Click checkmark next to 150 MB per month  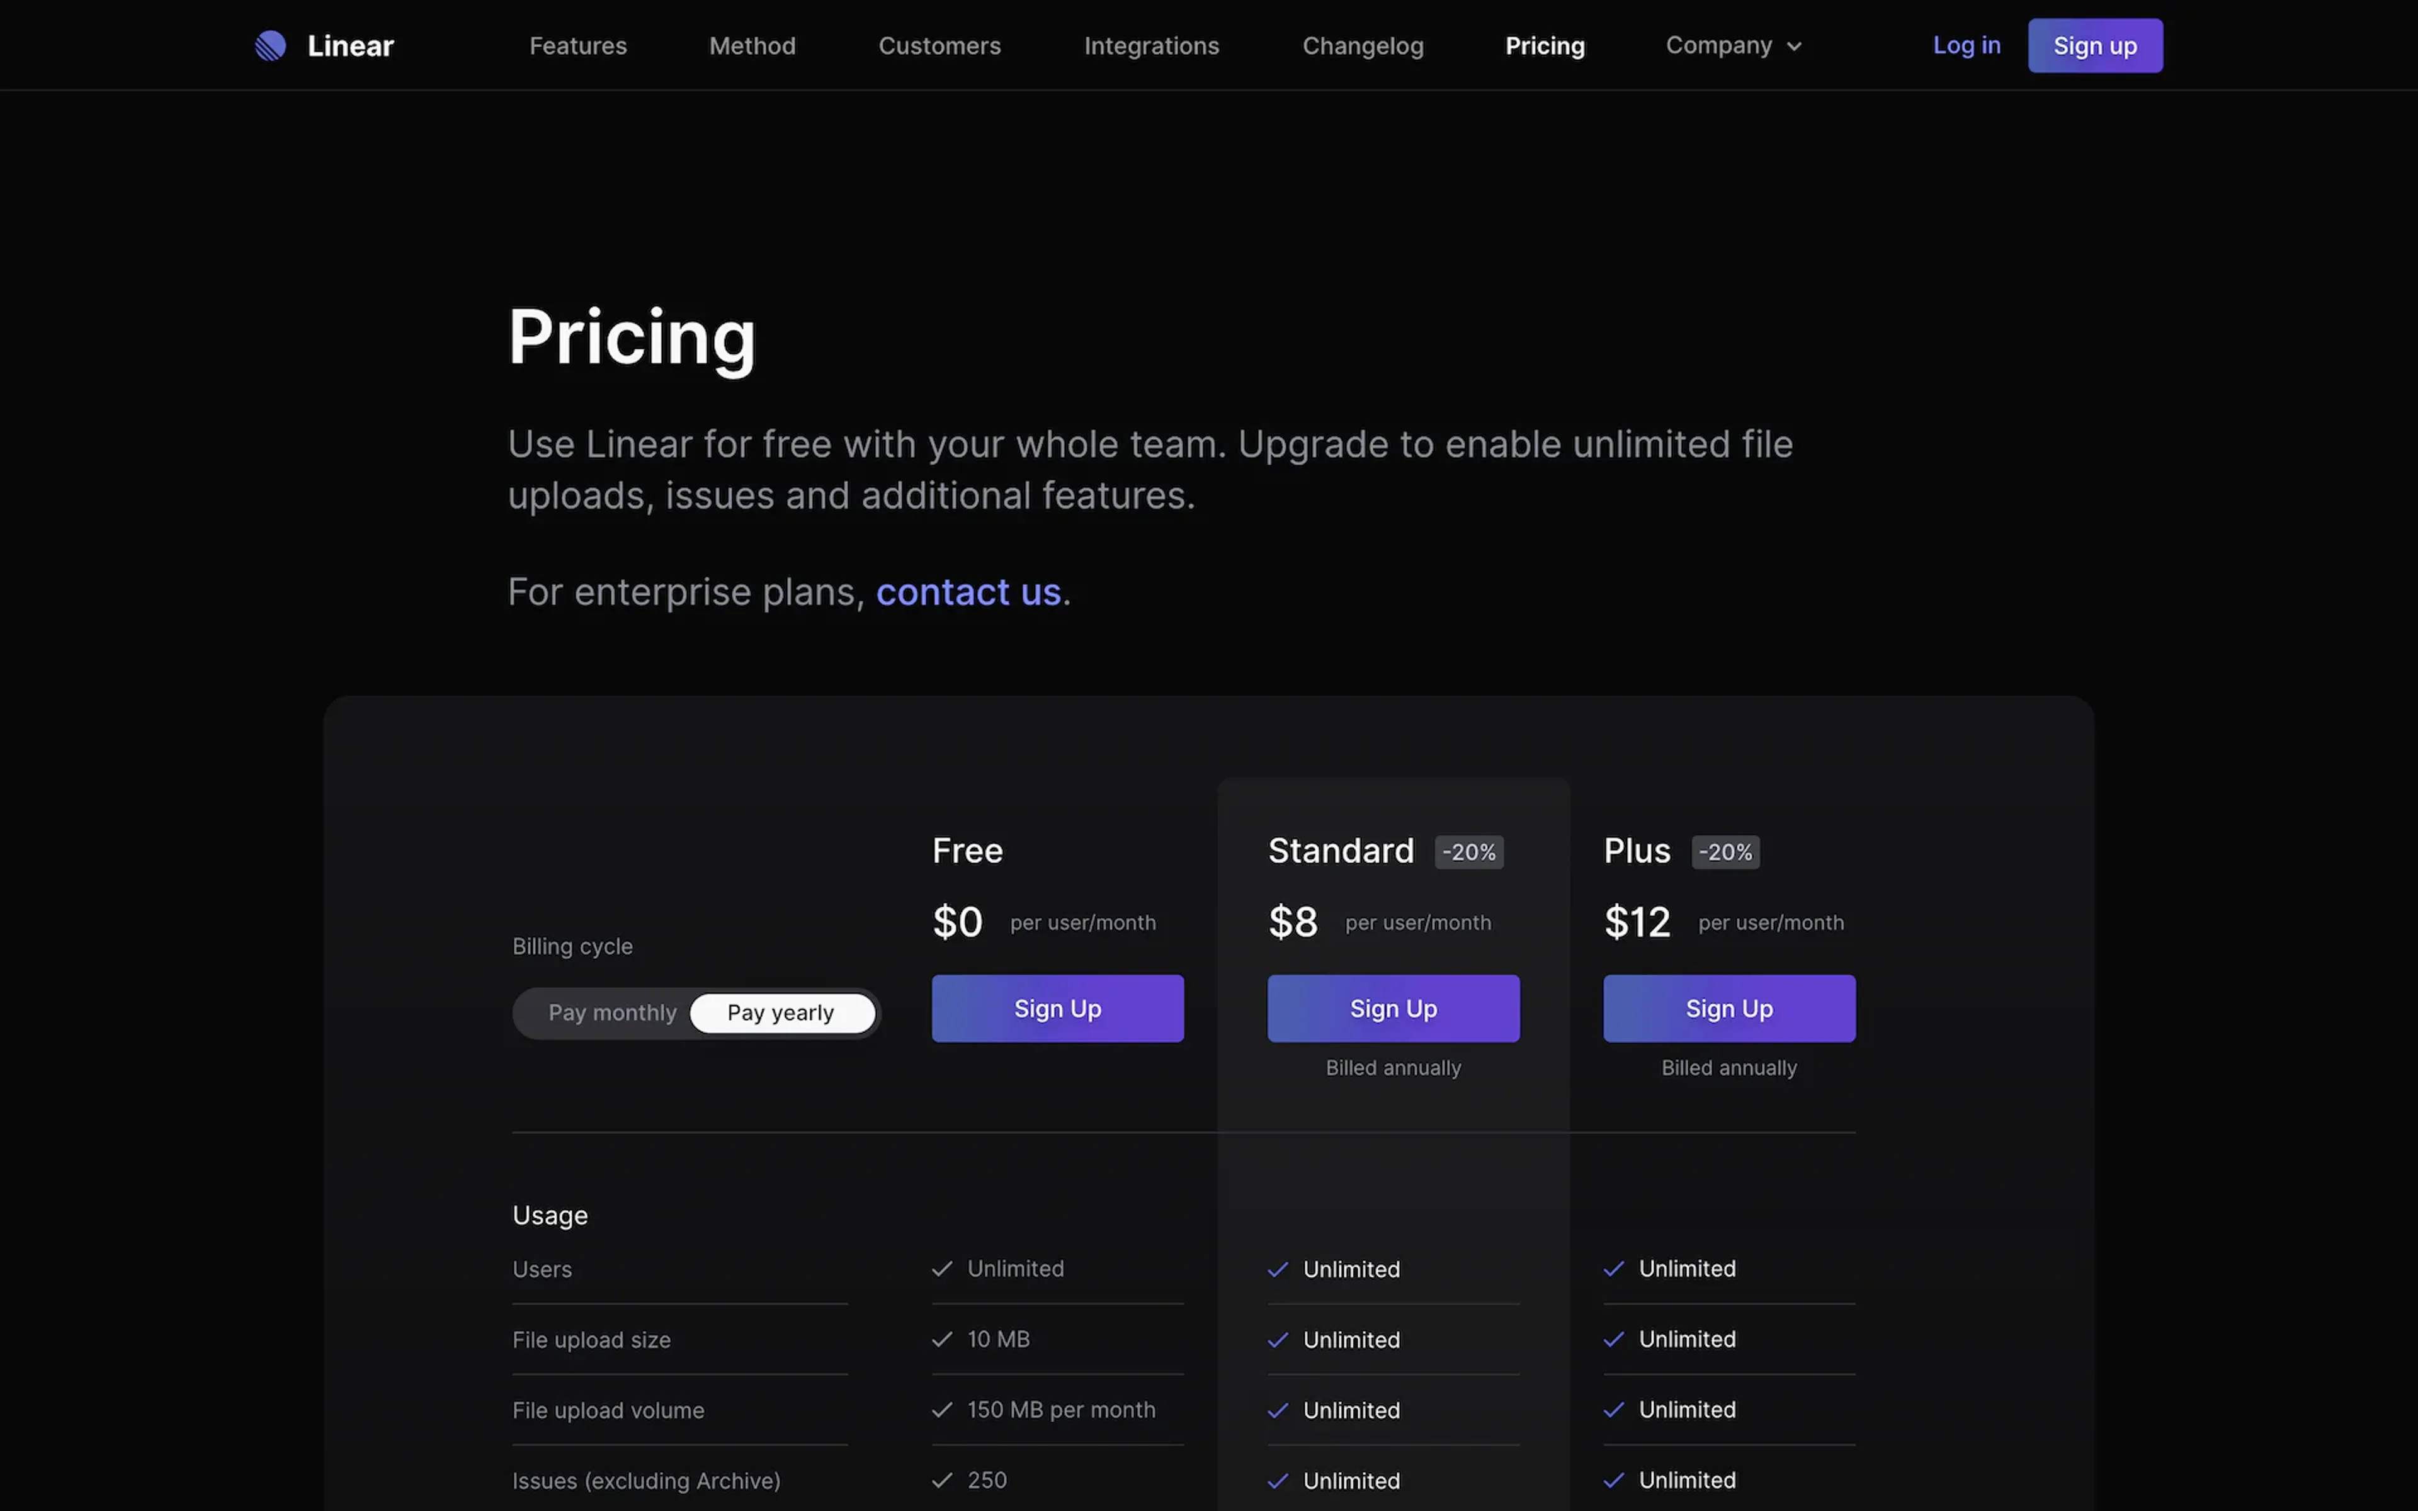point(941,1410)
